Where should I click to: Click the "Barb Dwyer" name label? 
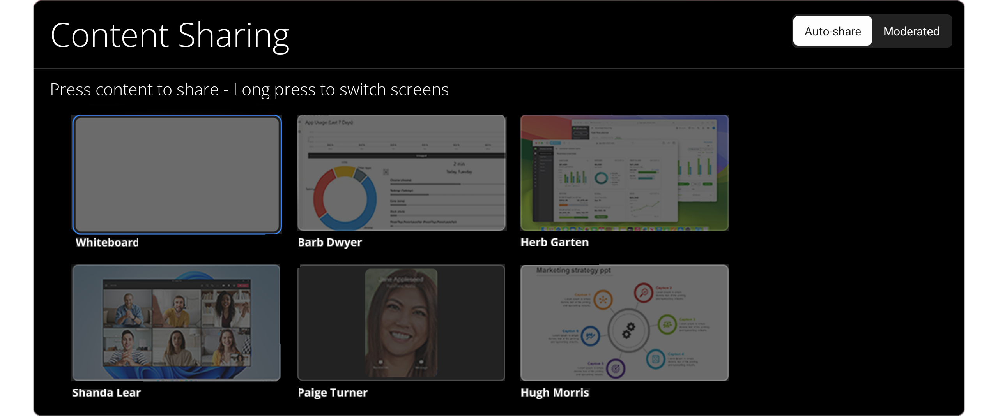[x=330, y=242]
